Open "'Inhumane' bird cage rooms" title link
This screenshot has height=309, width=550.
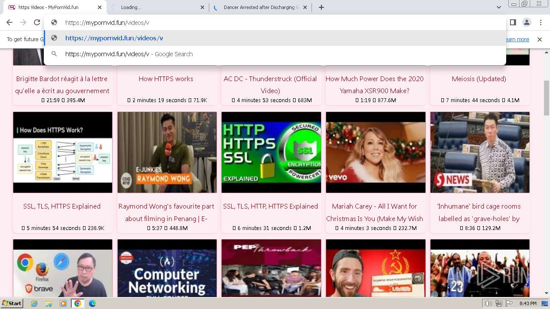(479, 212)
